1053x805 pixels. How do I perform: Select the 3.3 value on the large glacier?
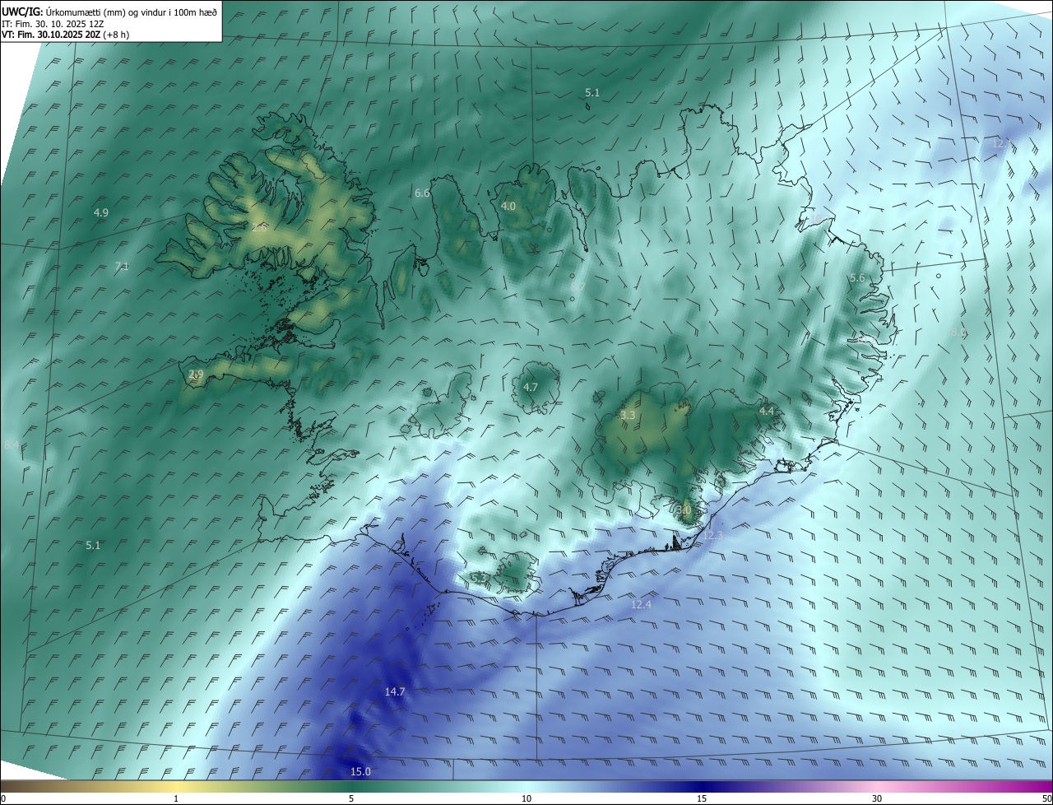628,416
